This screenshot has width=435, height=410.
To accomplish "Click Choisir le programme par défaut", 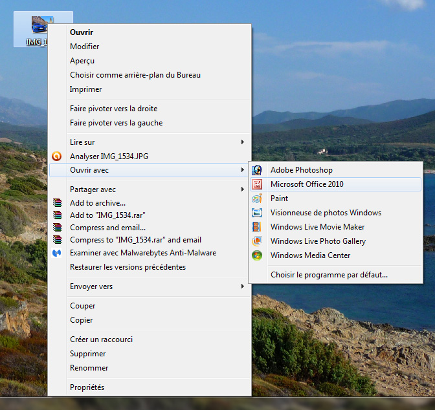I will 329,275.
